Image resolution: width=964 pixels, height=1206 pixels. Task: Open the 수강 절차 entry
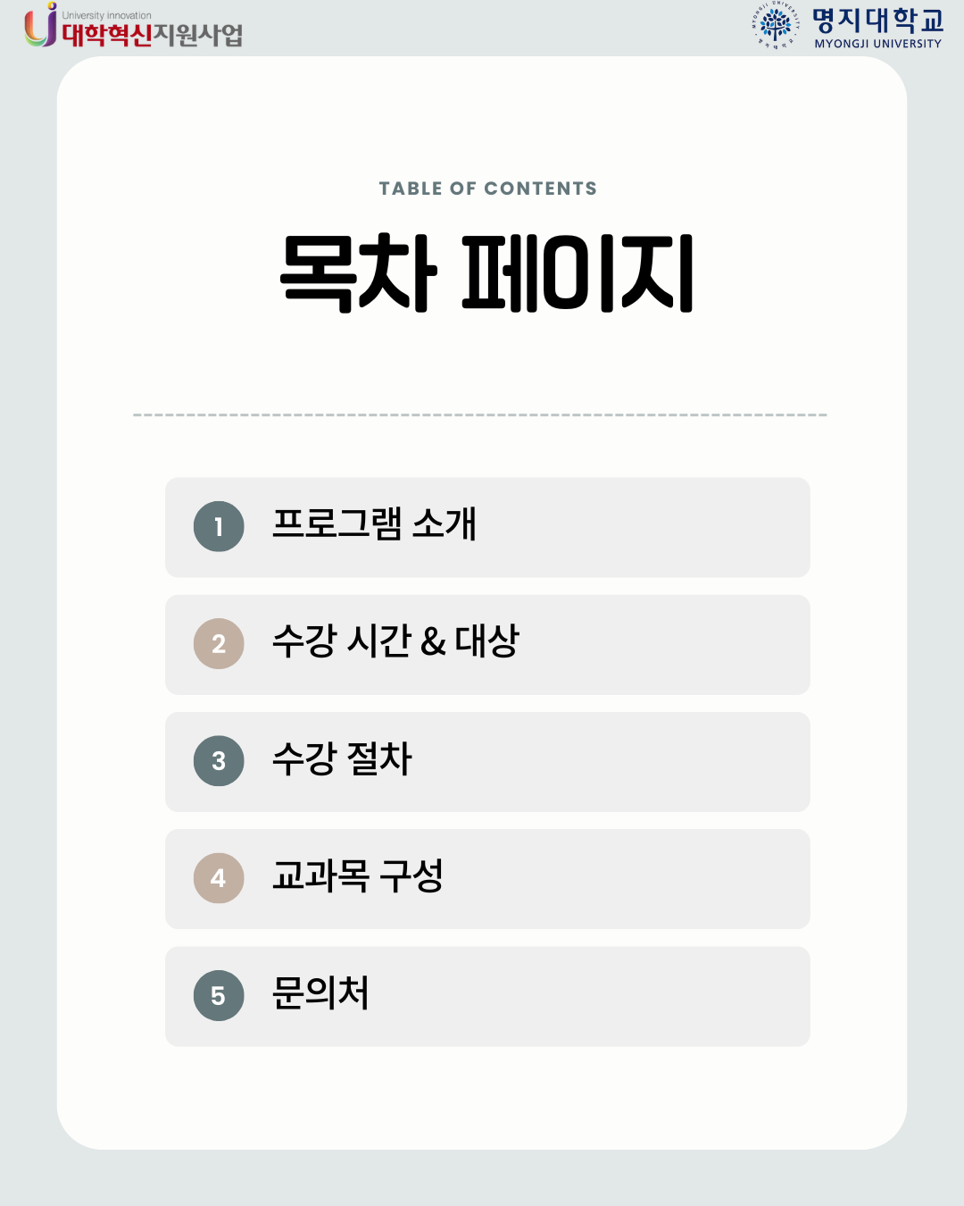click(342, 759)
